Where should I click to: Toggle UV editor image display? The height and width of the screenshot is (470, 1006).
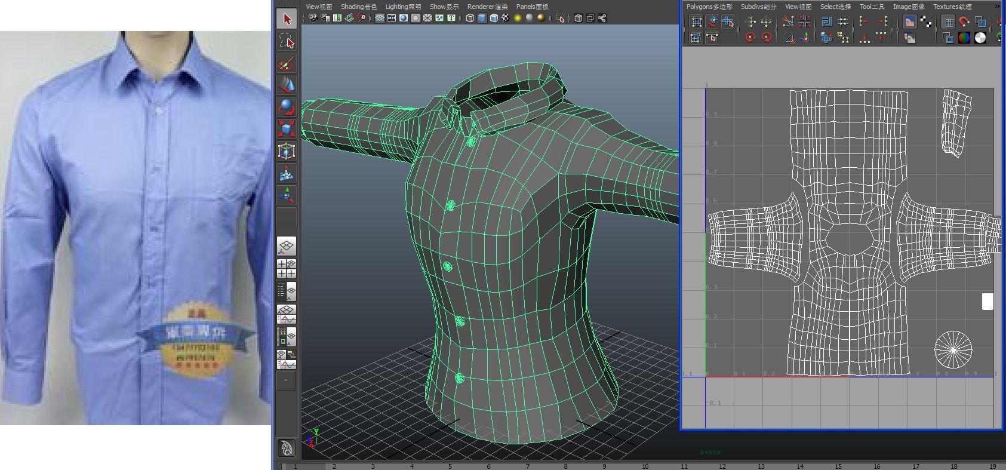click(909, 22)
